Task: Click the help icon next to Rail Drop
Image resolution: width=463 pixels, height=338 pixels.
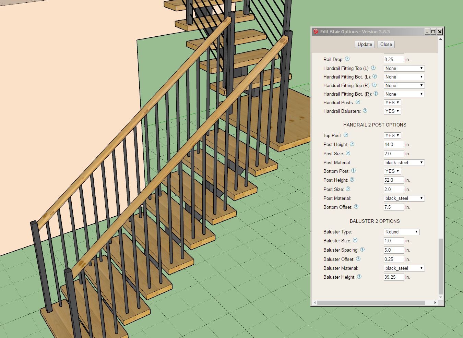Action: [347, 59]
